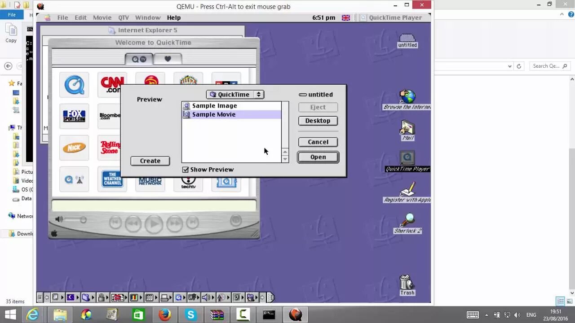This screenshot has height=323, width=575.
Task: Open the QuickTime folder popup menu
Action: 235,95
